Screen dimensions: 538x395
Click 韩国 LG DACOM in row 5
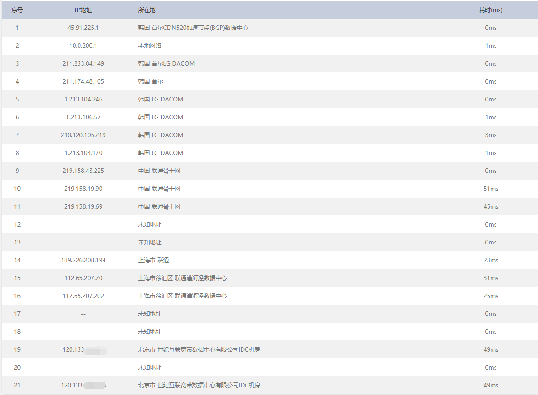tap(161, 99)
